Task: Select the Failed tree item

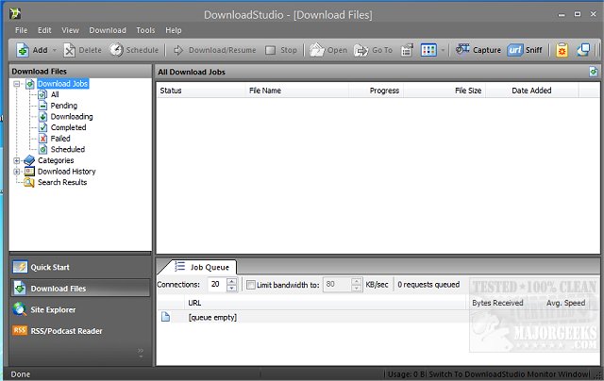Action: pyautogui.click(x=60, y=139)
